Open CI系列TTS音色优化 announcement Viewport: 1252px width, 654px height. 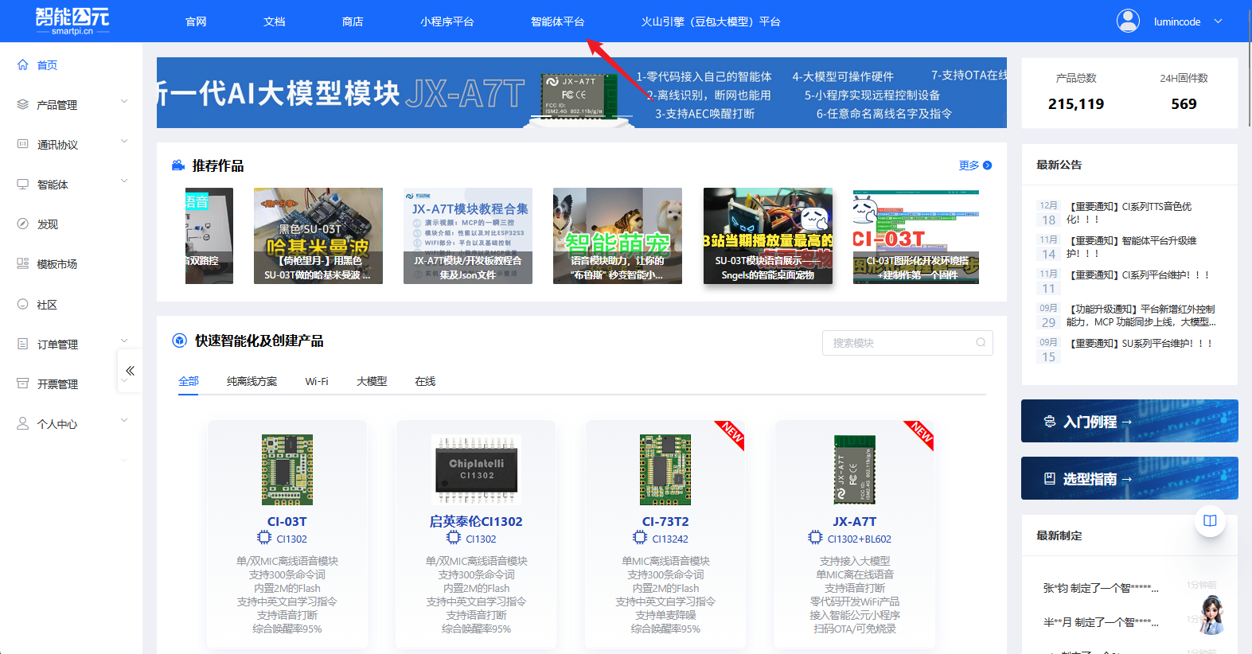[1129, 212]
